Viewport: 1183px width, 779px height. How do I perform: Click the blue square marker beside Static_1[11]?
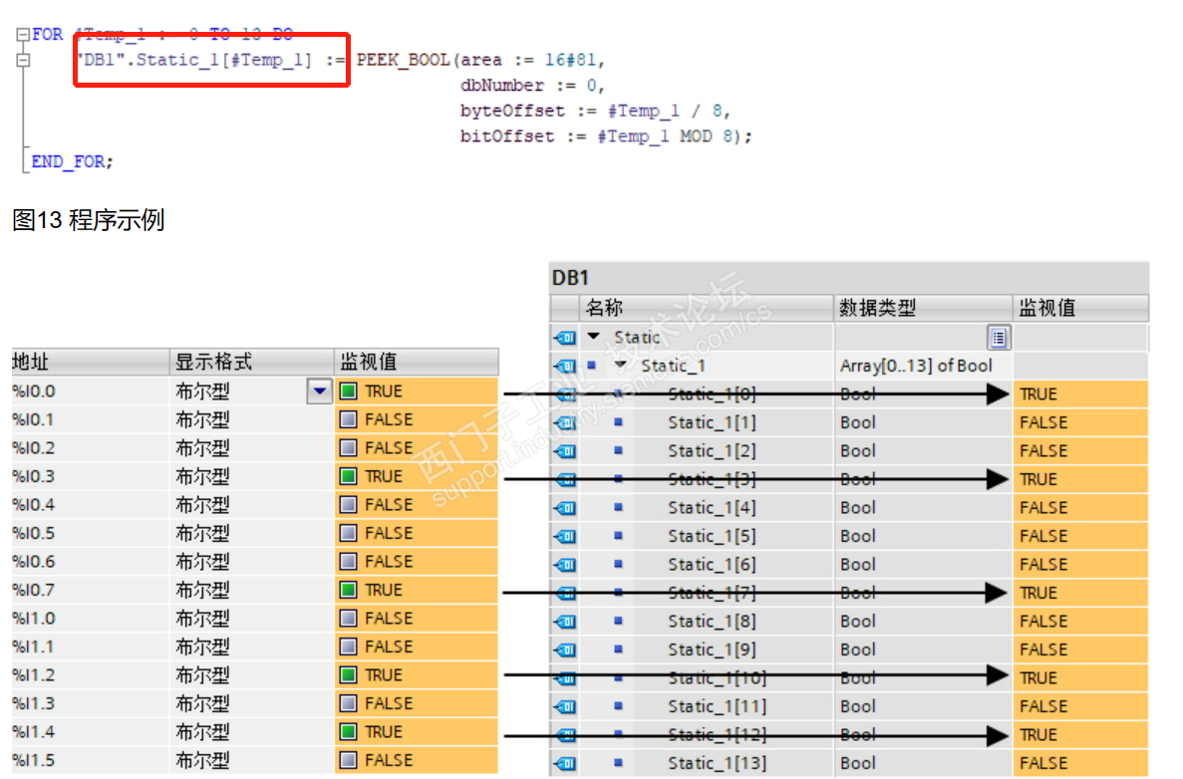click(619, 706)
